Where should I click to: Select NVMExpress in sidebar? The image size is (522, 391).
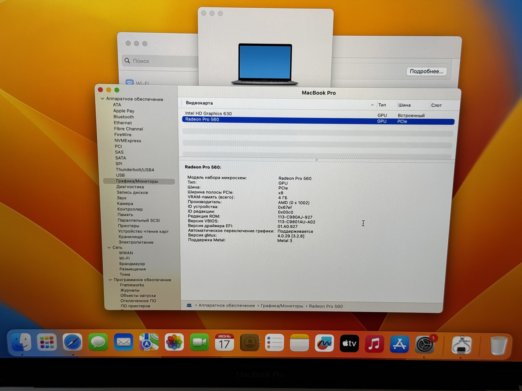pos(128,141)
